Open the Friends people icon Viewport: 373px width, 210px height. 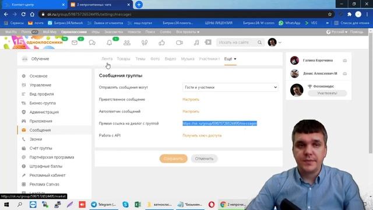tap(127, 43)
